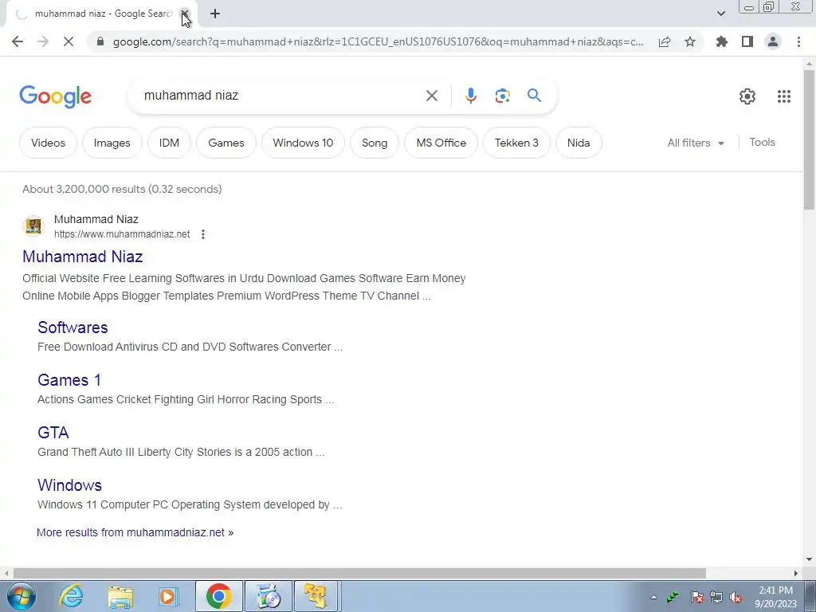The width and height of the screenshot is (816, 612).
Task: Select the IDM filter chip
Action: point(169,143)
